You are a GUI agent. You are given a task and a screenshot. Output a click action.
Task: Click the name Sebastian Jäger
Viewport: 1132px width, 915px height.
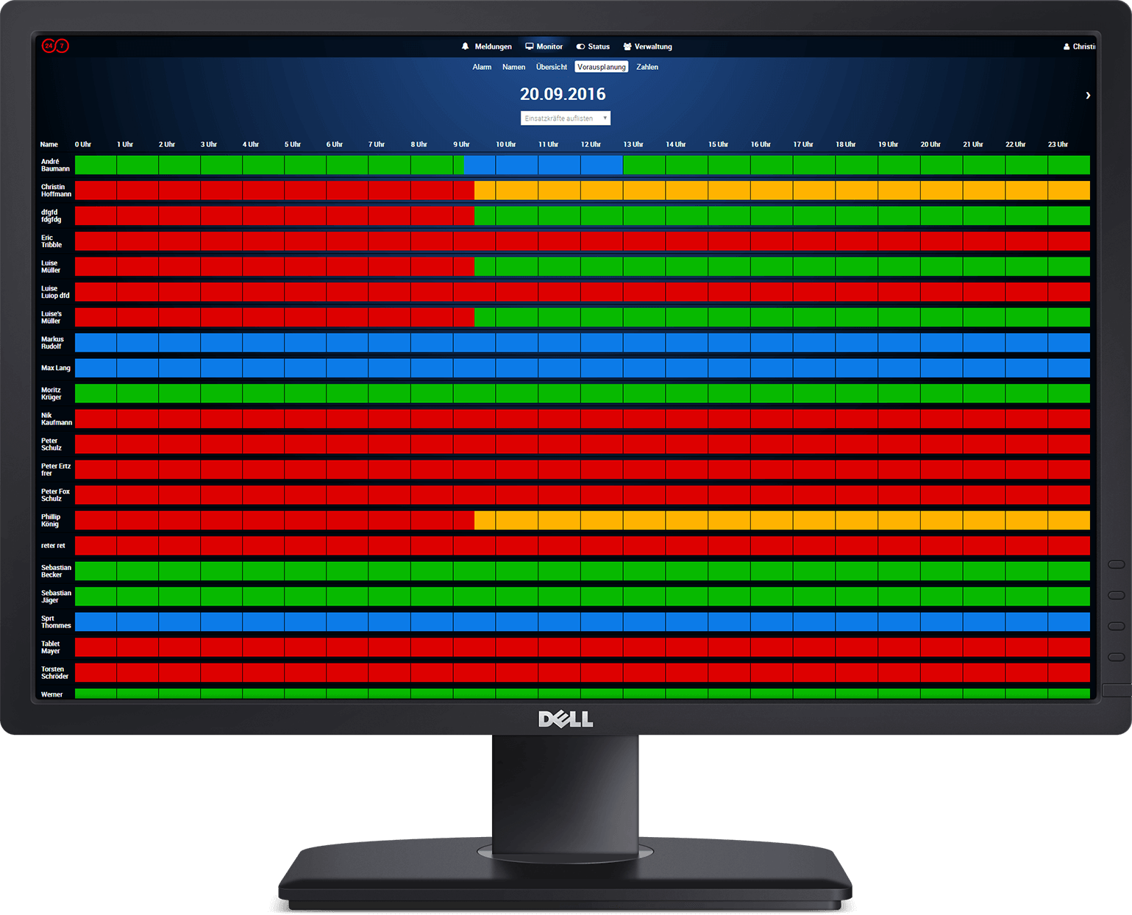click(x=56, y=597)
